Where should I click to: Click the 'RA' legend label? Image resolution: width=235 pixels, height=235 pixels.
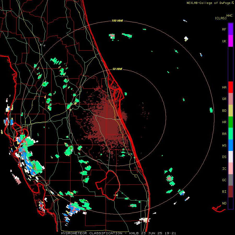pos(224,134)
